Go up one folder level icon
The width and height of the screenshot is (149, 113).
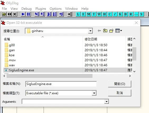[x=105, y=31]
